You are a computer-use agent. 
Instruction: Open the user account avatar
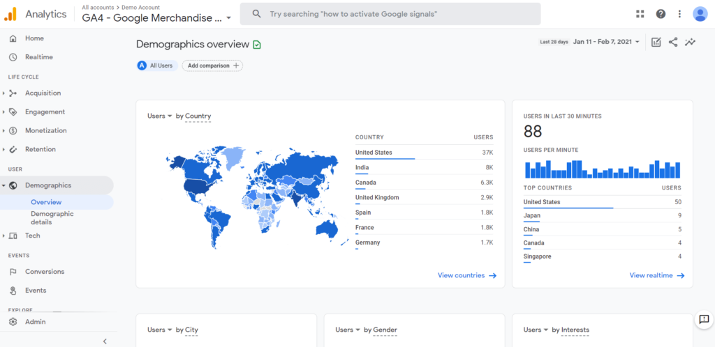tap(700, 14)
